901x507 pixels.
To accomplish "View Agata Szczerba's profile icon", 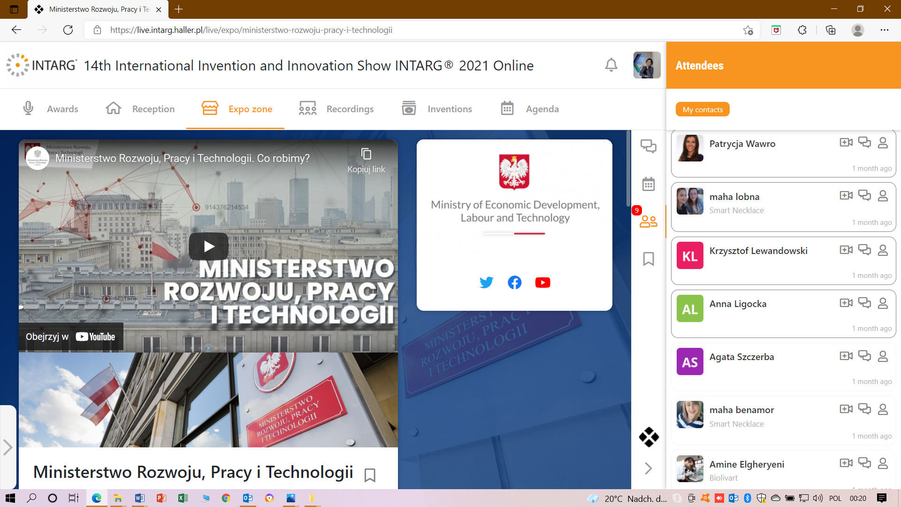I will (883, 356).
